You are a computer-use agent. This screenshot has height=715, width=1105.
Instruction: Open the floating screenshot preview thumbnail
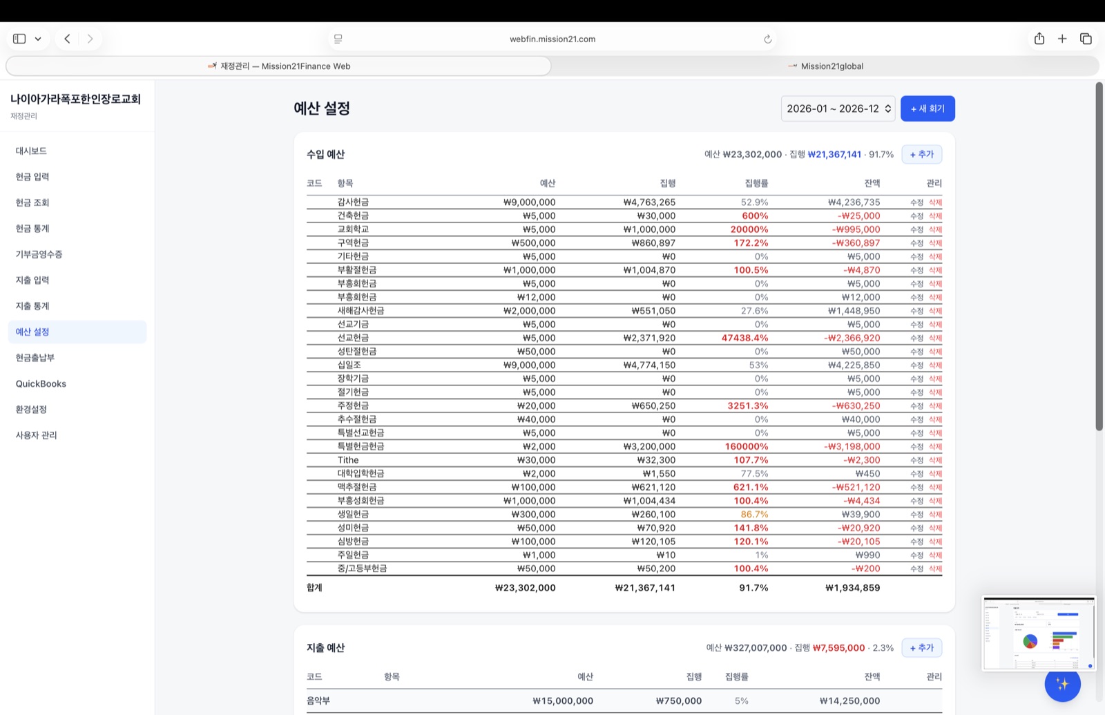[1039, 633]
